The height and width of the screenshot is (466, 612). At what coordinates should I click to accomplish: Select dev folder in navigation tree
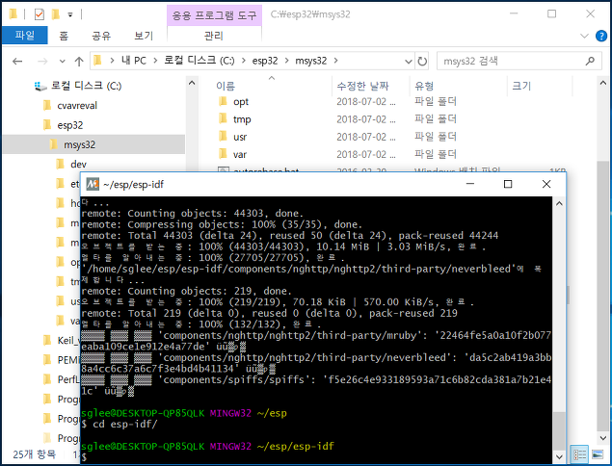78,165
